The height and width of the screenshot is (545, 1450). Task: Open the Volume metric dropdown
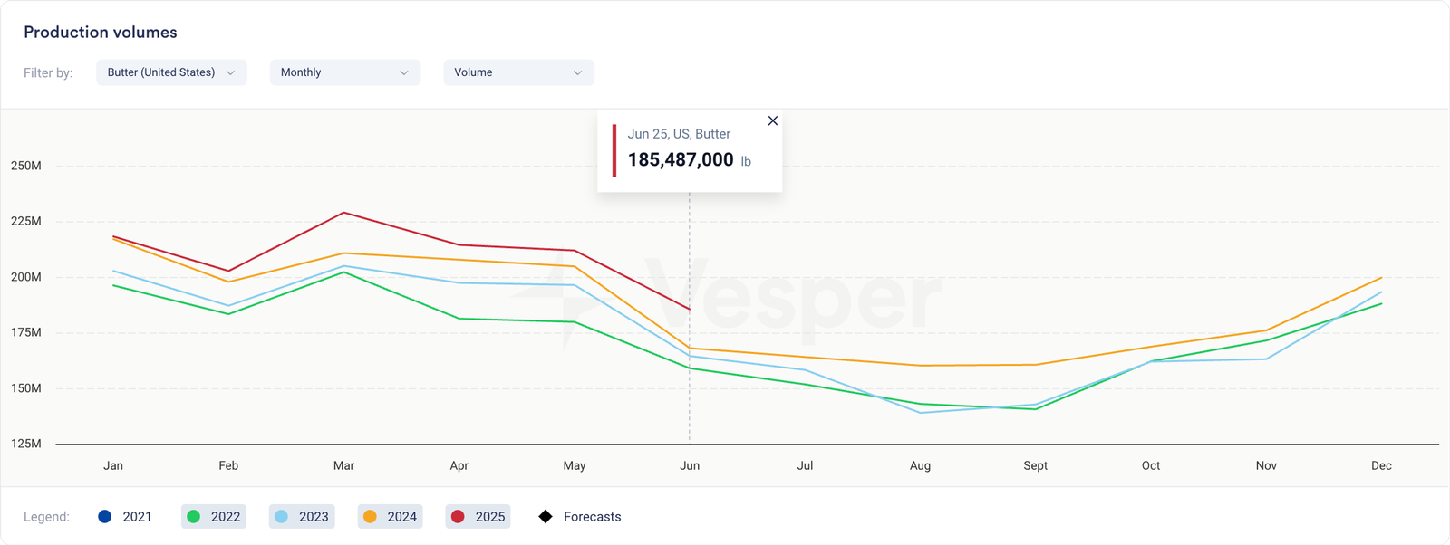[x=518, y=72]
